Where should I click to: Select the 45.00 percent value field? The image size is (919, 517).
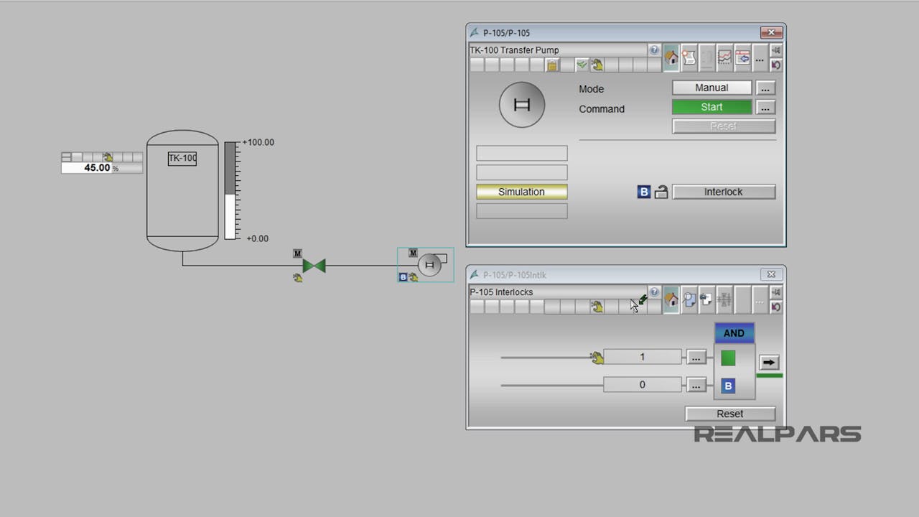click(95, 167)
